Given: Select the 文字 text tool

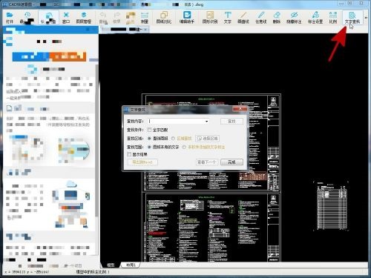Looking at the screenshot, I should click(228, 18).
